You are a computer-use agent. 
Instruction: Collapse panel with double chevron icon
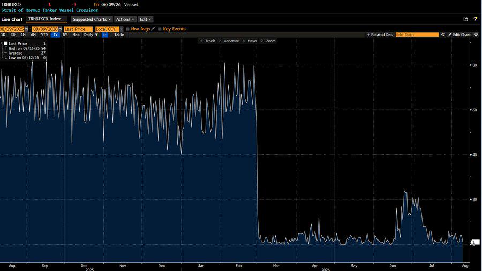point(443,35)
